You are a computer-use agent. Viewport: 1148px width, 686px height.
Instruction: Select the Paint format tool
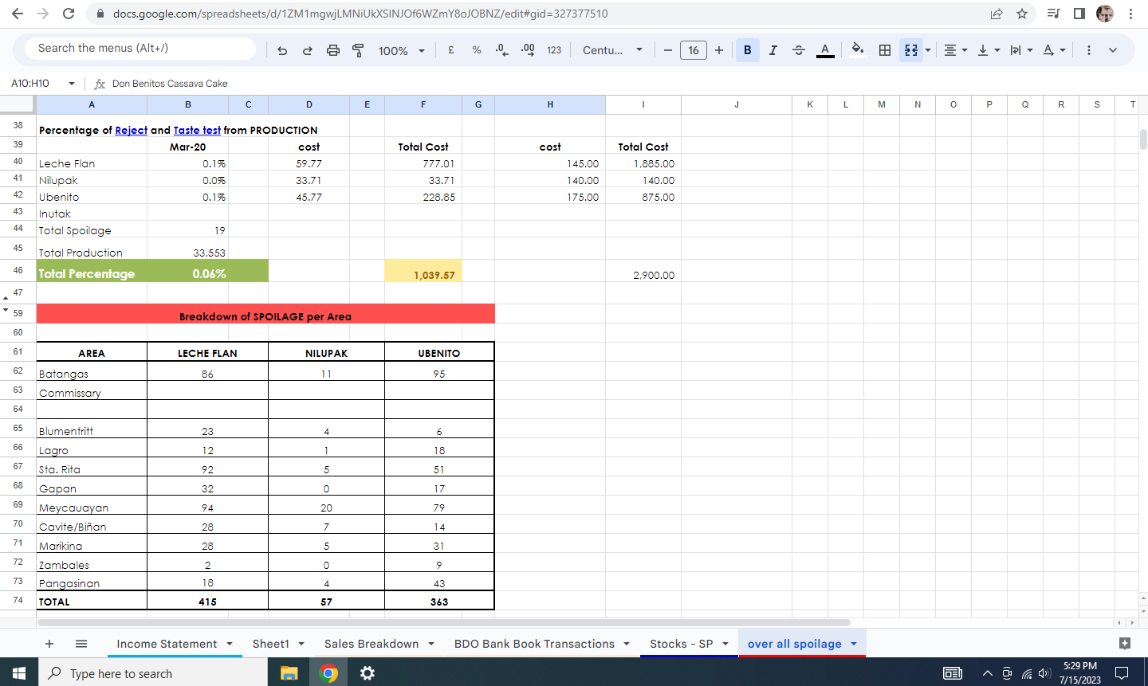[358, 50]
